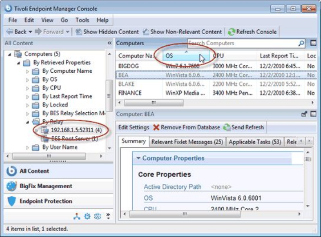Collapse the By Relay node
Viewport: 321px width, 237px height.
tap(28, 122)
